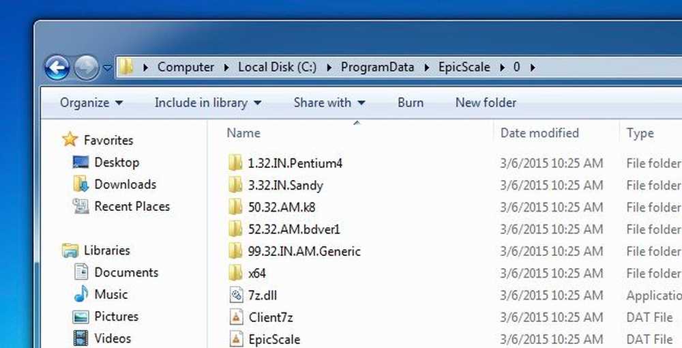The image size is (682, 348).
Task: Select the x64 folder name
Action: [256, 274]
